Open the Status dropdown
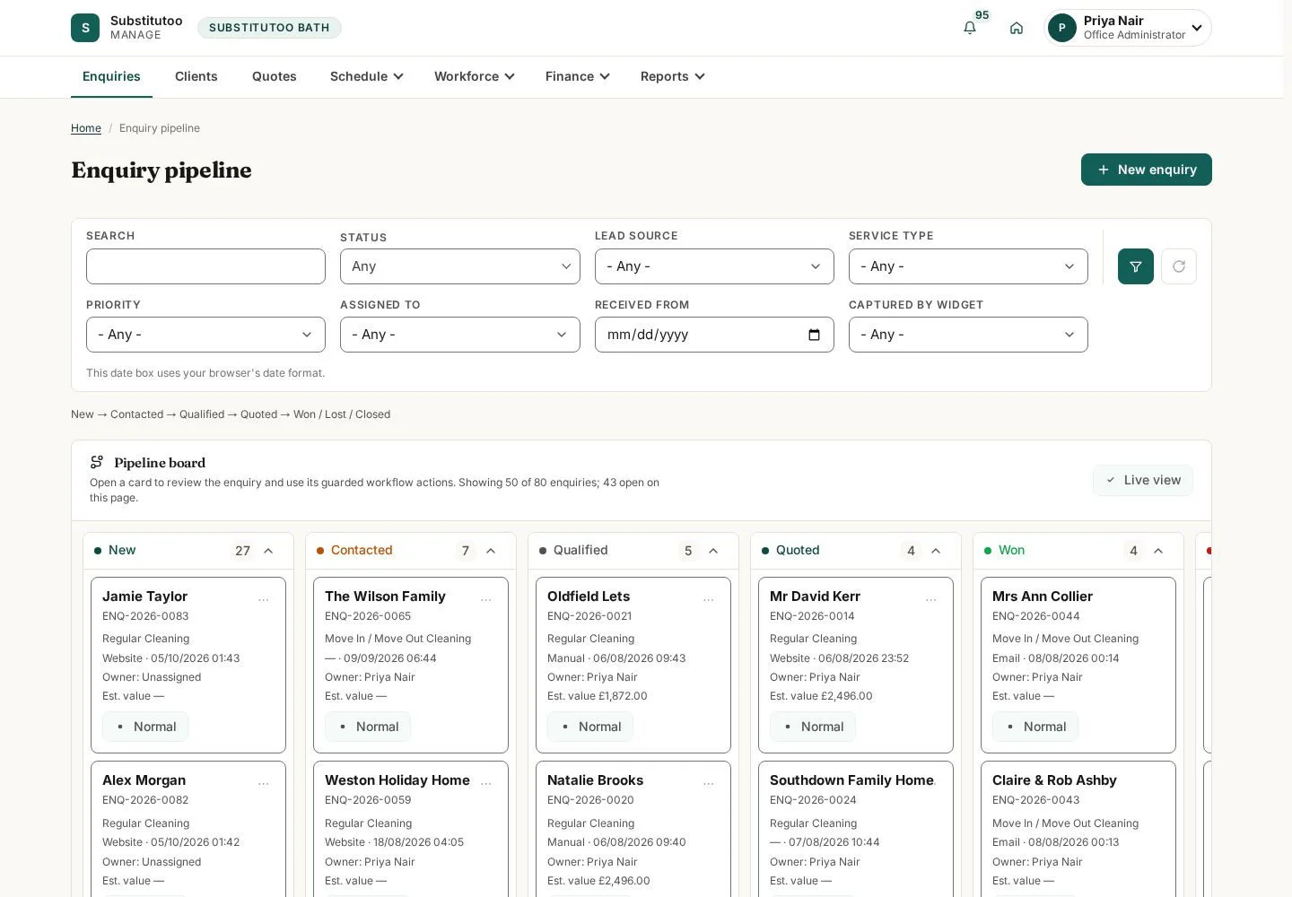The image size is (1292, 897). coord(460,266)
